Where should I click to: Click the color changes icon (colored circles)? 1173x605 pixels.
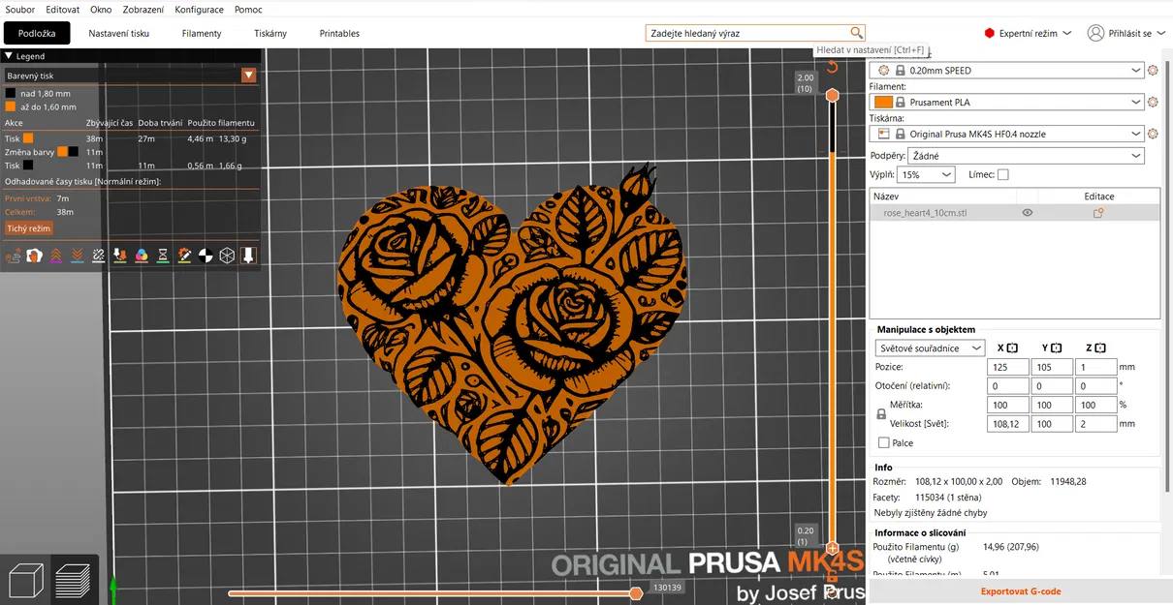141,255
